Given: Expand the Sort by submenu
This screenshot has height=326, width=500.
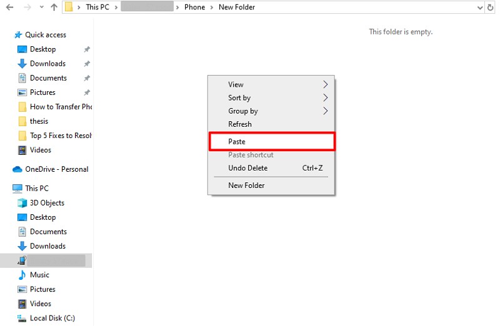Looking at the screenshot, I should [x=325, y=97].
